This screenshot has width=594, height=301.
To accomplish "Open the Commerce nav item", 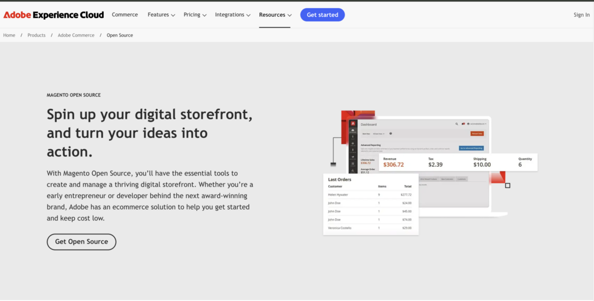I will click(x=125, y=14).
